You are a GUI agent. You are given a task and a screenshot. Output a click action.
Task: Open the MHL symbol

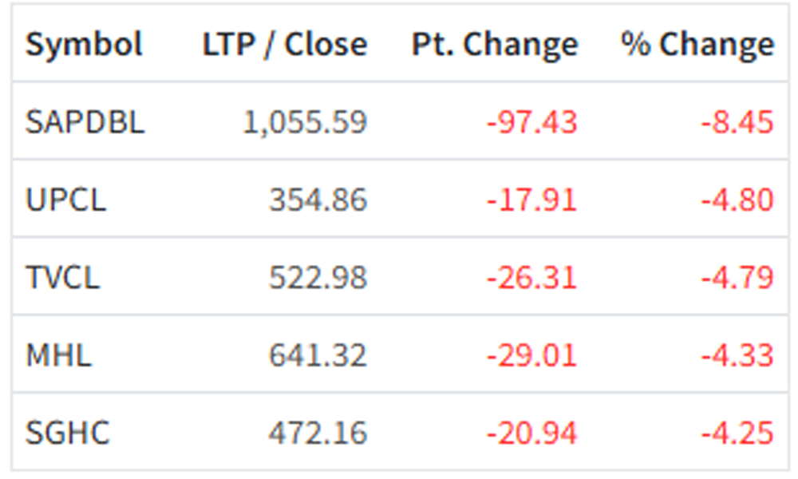click(58, 355)
